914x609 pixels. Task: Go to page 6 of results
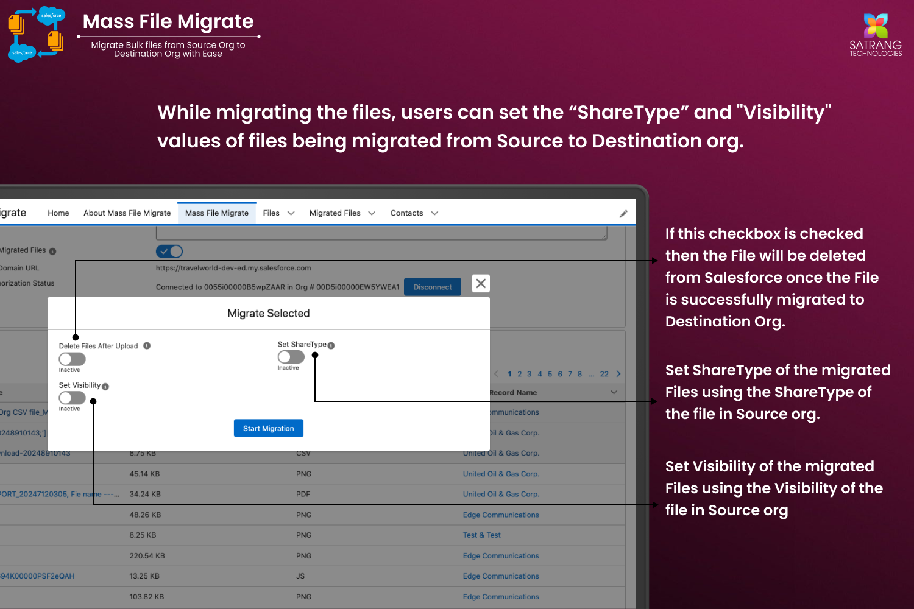tap(560, 374)
